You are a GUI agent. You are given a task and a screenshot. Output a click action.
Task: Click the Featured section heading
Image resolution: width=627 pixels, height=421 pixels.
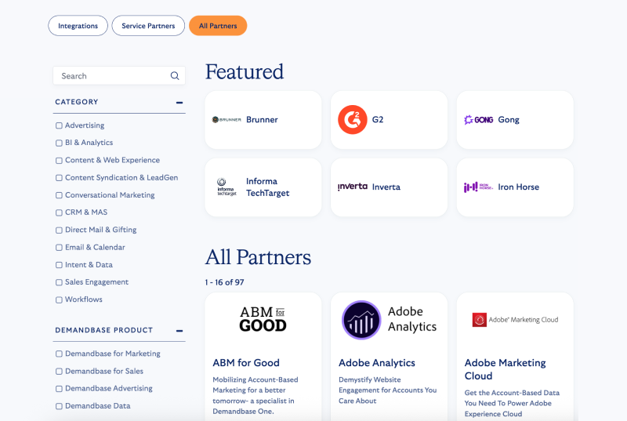coord(245,72)
